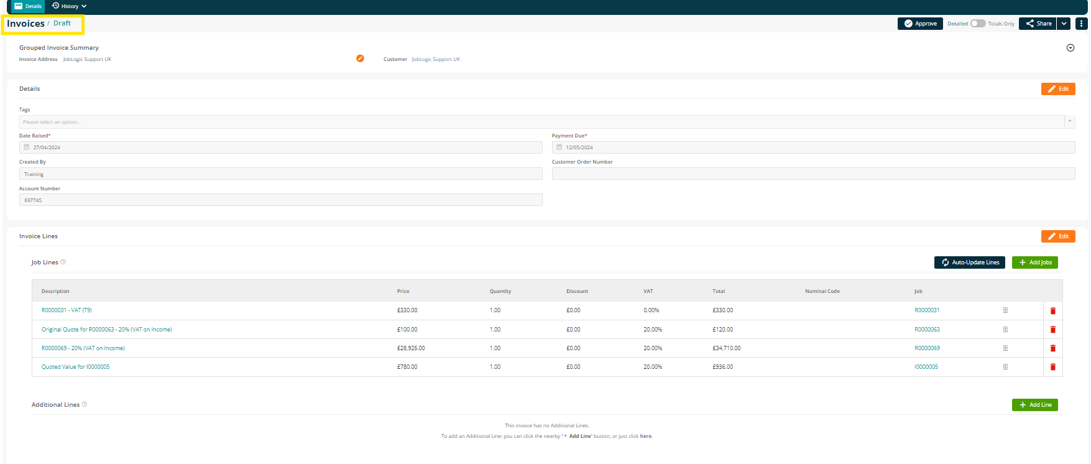Open 'R0000031 - VAT (T9)' description link
Viewport: 1091px width, 464px height.
click(x=67, y=310)
